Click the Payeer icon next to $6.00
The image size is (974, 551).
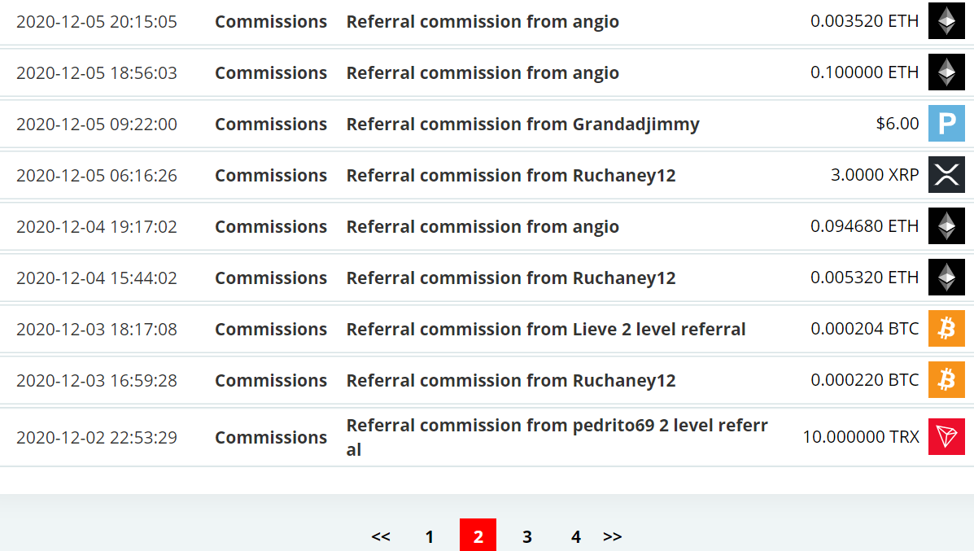946,124
